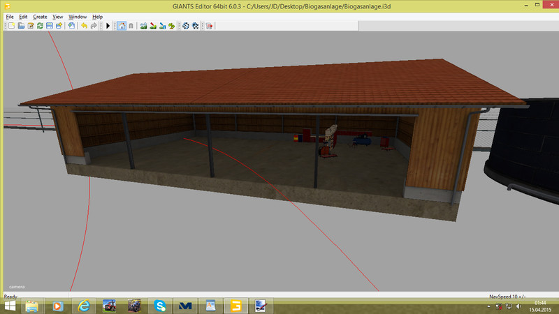Click the Open file folder icon
The image size is (559, 314).
pyautogui.click(x=21, y=26)
